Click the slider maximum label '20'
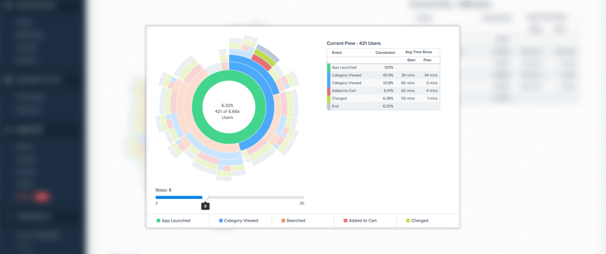606x254 pixels. [302, 203]
